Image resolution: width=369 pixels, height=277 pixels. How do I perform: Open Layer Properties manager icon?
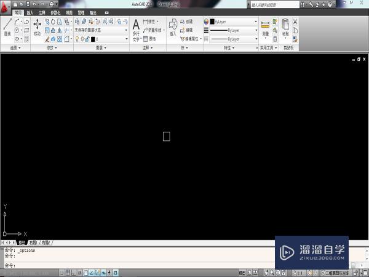[77, 22]
